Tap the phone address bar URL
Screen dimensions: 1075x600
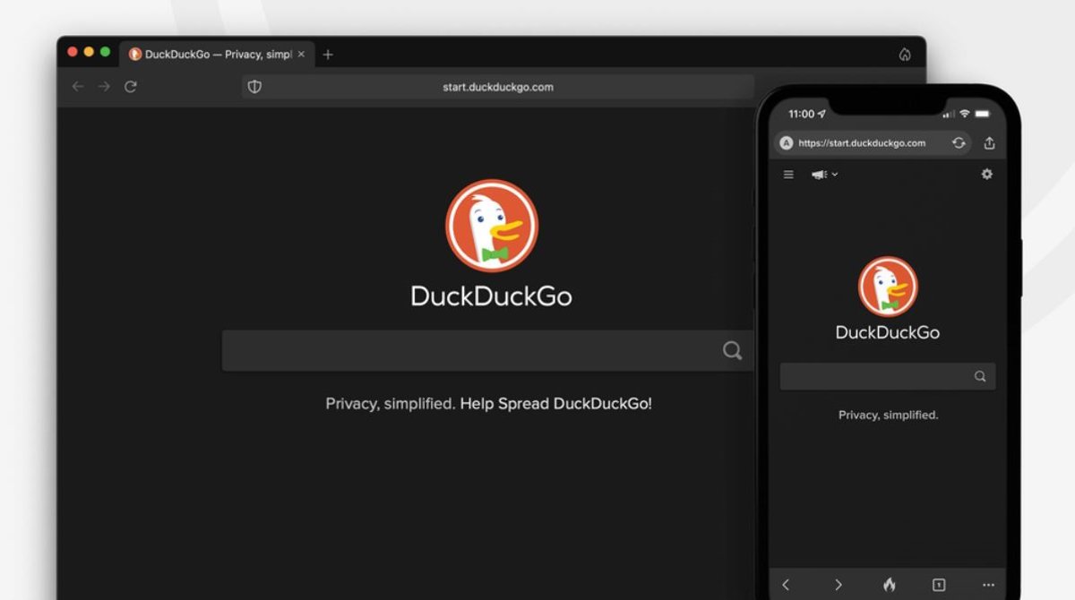861,143
